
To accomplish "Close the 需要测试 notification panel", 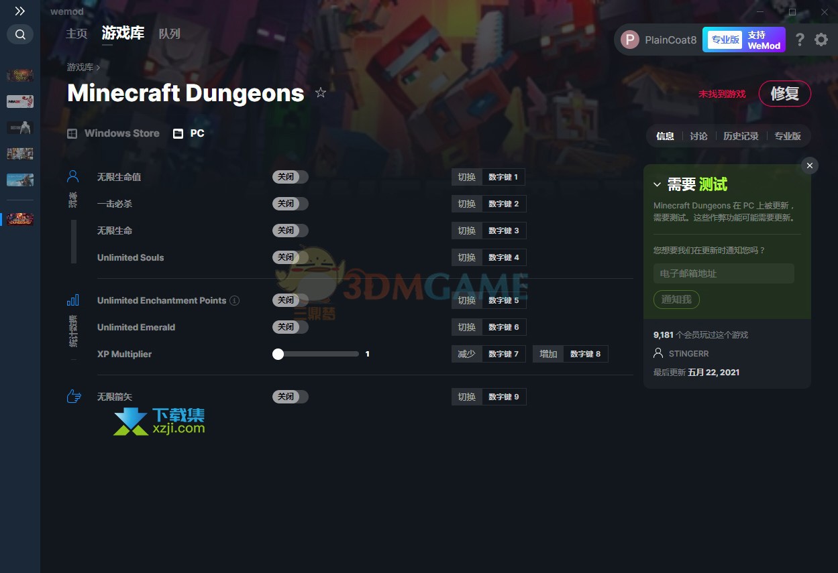I will [810, 166].
